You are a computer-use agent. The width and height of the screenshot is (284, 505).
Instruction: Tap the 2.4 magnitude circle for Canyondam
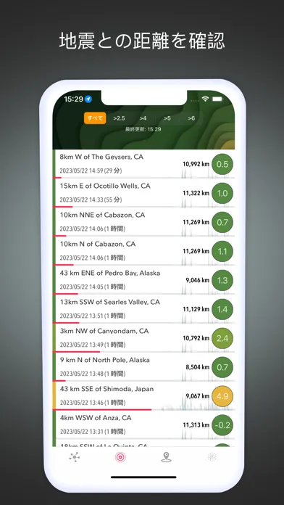(222, 338)
